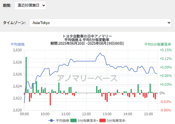The height and width of the screenshot is (124, 175).
Task: Click the 2,626 left axis label
Action: click(17, 74)
